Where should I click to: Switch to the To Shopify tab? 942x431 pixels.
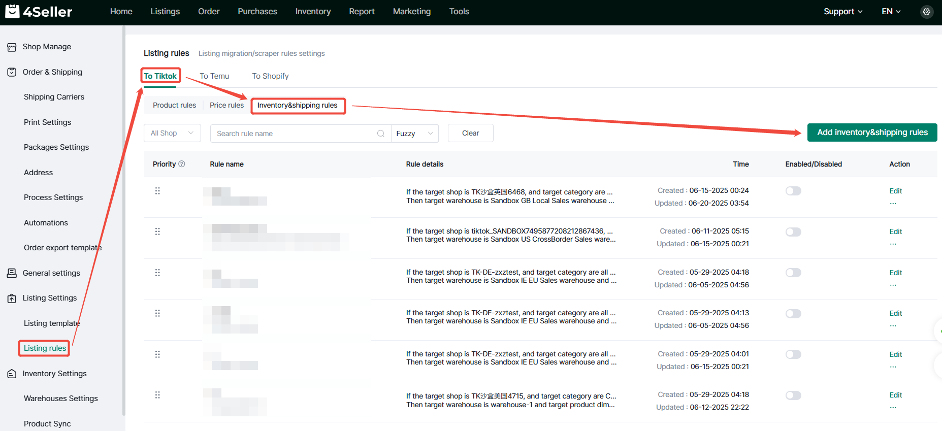tap(271, 76)
